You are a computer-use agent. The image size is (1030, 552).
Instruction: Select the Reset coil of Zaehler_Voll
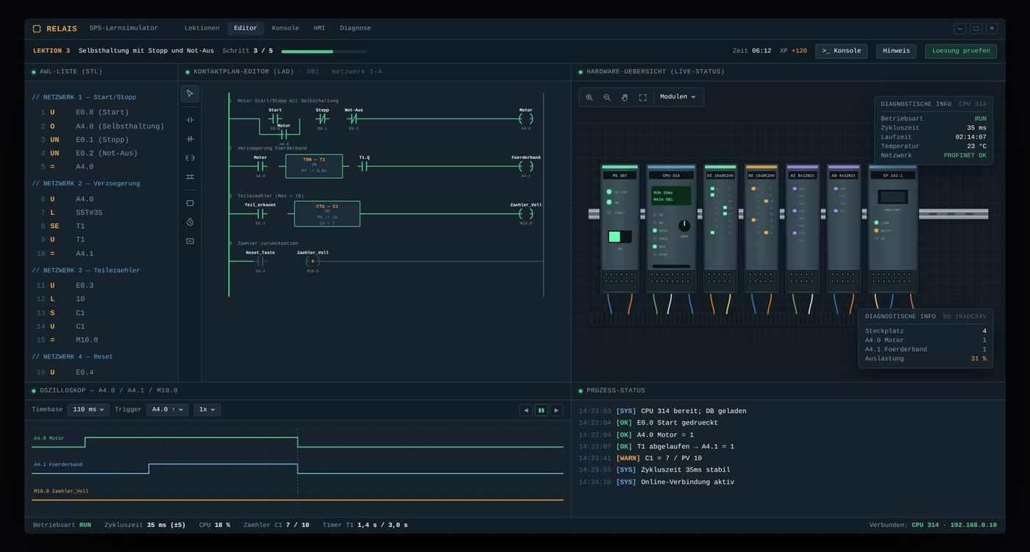[x=313, y=261]
